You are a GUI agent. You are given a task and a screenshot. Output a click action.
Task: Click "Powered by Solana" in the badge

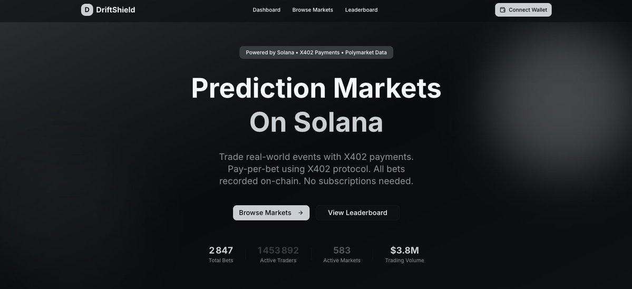[269, 52]
